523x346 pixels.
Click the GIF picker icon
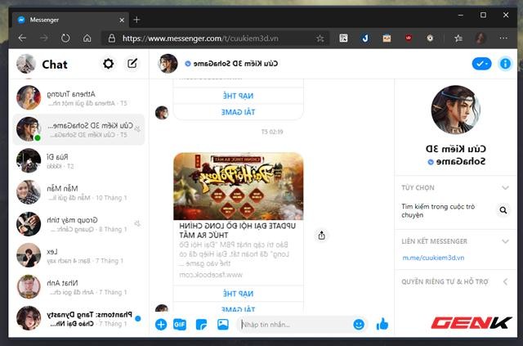(180, 325)
